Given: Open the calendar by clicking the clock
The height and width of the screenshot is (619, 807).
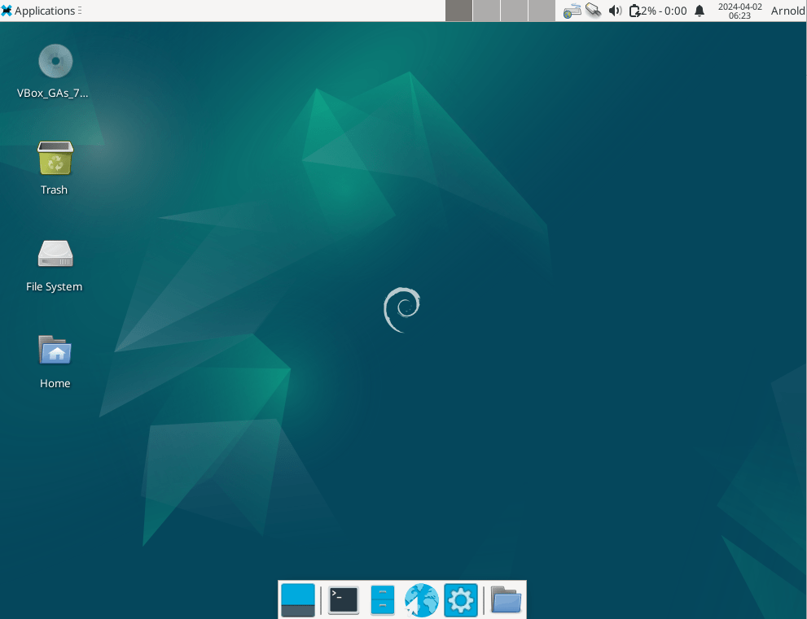Looking at the screenshot, I should (x=740, y=11).
